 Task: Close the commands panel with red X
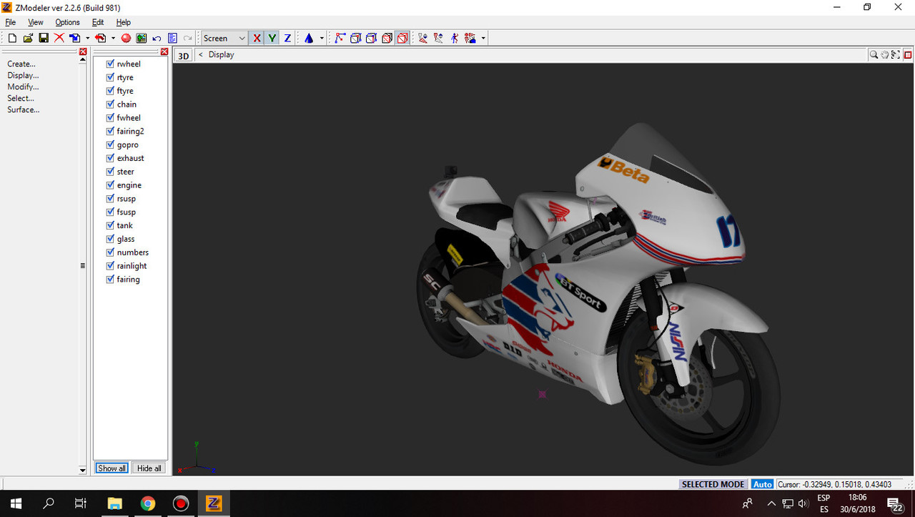83,51
